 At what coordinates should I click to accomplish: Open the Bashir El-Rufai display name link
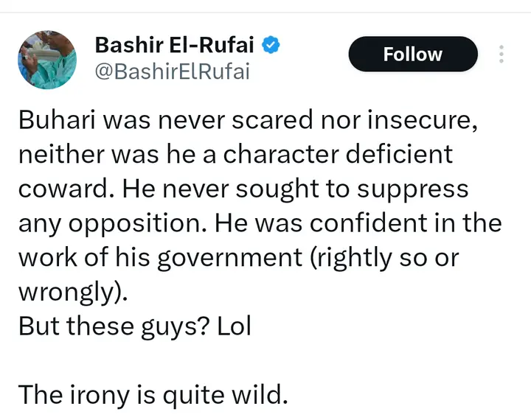[x=174, y=46]
